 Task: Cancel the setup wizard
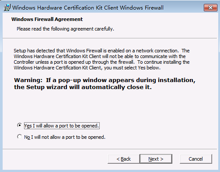196,159
